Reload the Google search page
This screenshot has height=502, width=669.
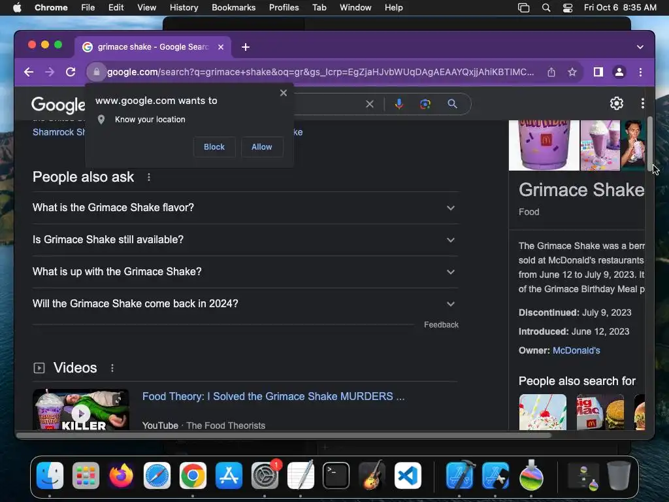(71, 72)
